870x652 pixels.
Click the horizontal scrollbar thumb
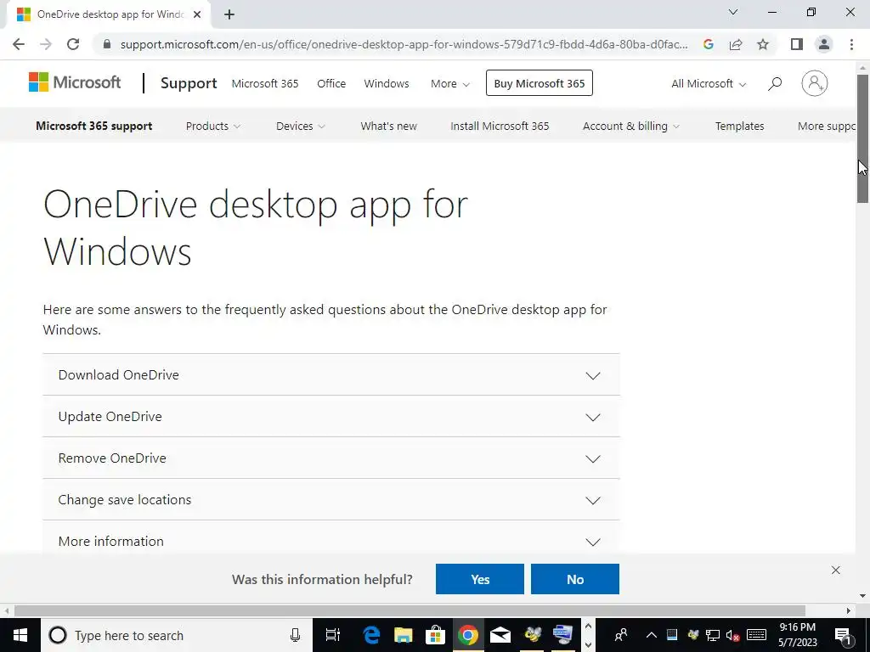click(410, 611)
